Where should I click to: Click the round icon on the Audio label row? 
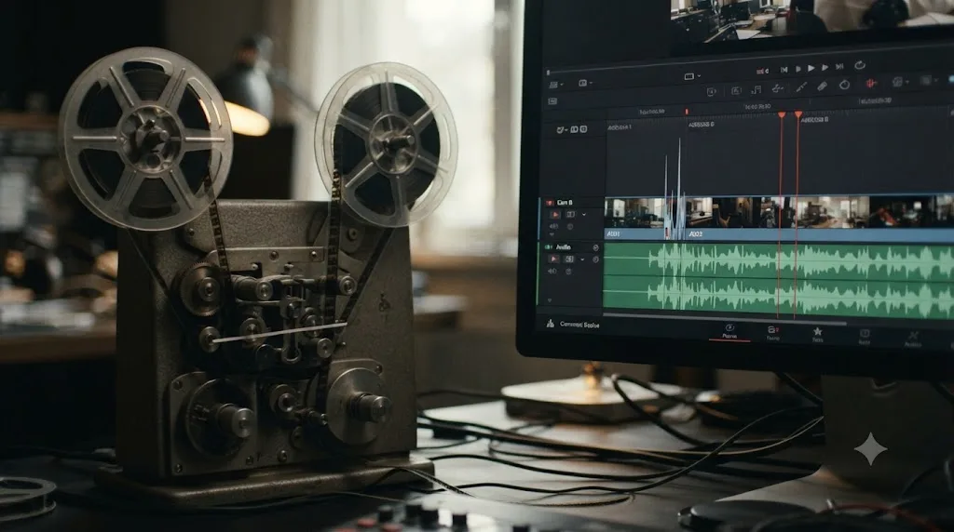pyautogui.click(x=595, y=247)
